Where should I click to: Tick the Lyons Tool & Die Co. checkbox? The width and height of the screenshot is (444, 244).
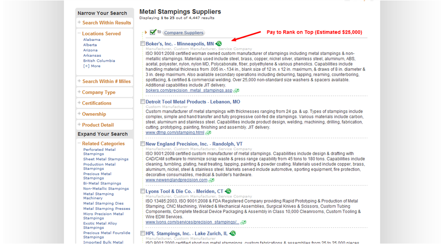point(143,191)
